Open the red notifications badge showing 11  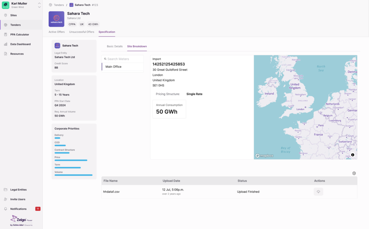click(38, 209)
